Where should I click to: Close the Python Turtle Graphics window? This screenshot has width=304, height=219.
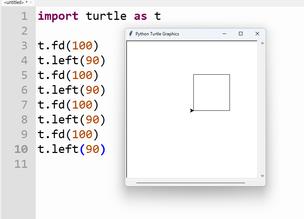pos(257,34)
